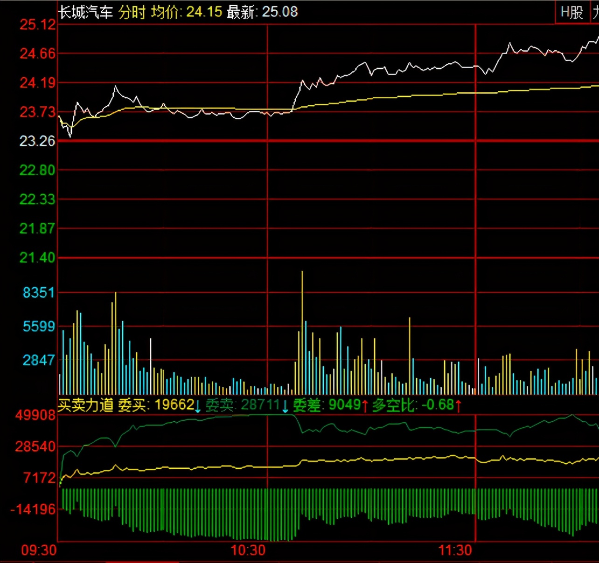The height and width of the screenshot is (563, 599).
Task: Click the 22.33 price axis label
Action: point(37,199)
